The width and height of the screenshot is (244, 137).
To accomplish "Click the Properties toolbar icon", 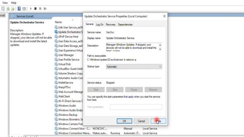I will coord(3,8).
